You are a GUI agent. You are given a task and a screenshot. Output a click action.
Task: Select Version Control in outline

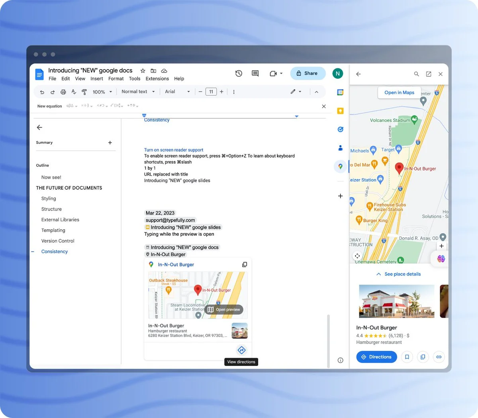pos(58,241)
